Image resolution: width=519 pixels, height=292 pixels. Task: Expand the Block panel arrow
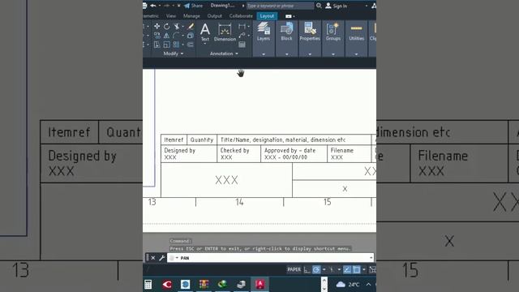pyautogui.click(x=286, y=54)
